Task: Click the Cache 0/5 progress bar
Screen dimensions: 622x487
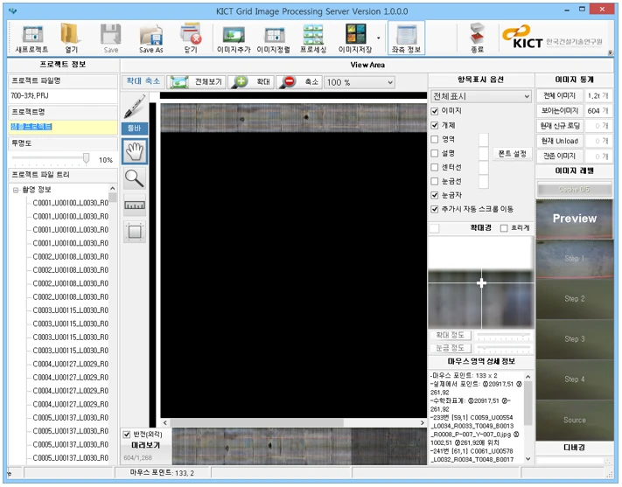Action: [575, 190]
